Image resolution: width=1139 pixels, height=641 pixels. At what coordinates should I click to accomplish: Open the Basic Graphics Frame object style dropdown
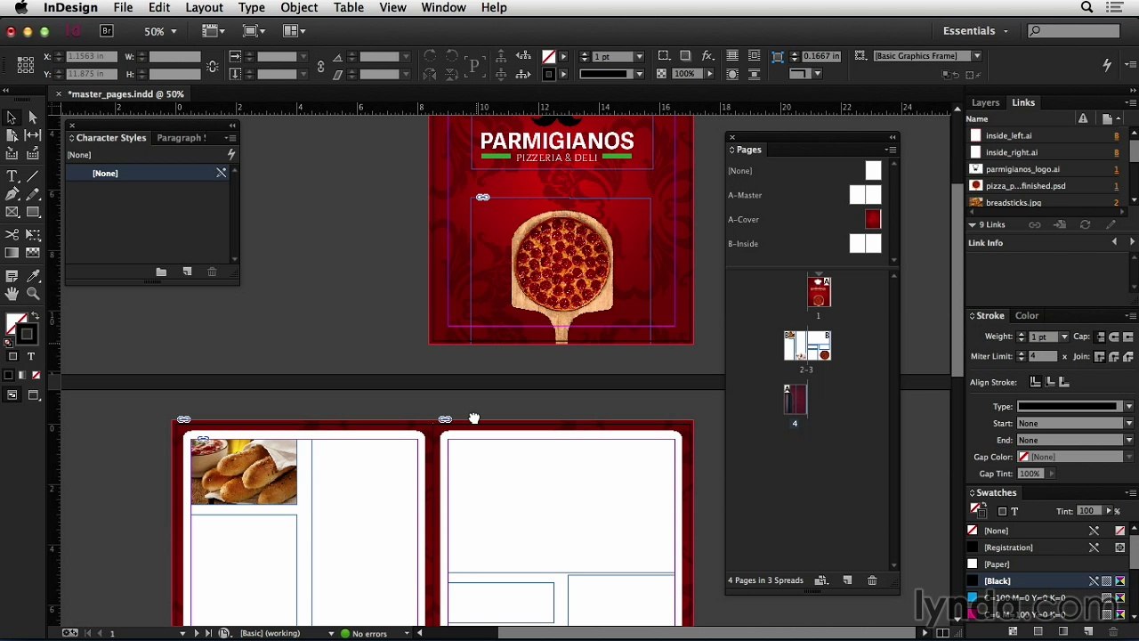point(977,56)
